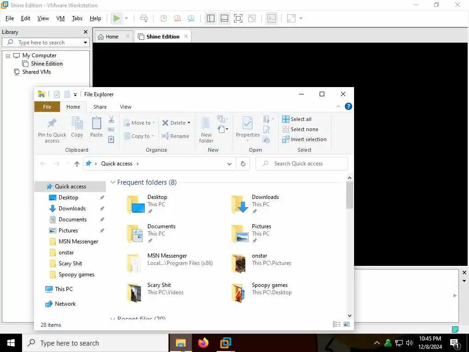Switch to the Share ribbon tab
This screenshot has width=469, height=352.
pyautogui.click(x=100, y=107)
